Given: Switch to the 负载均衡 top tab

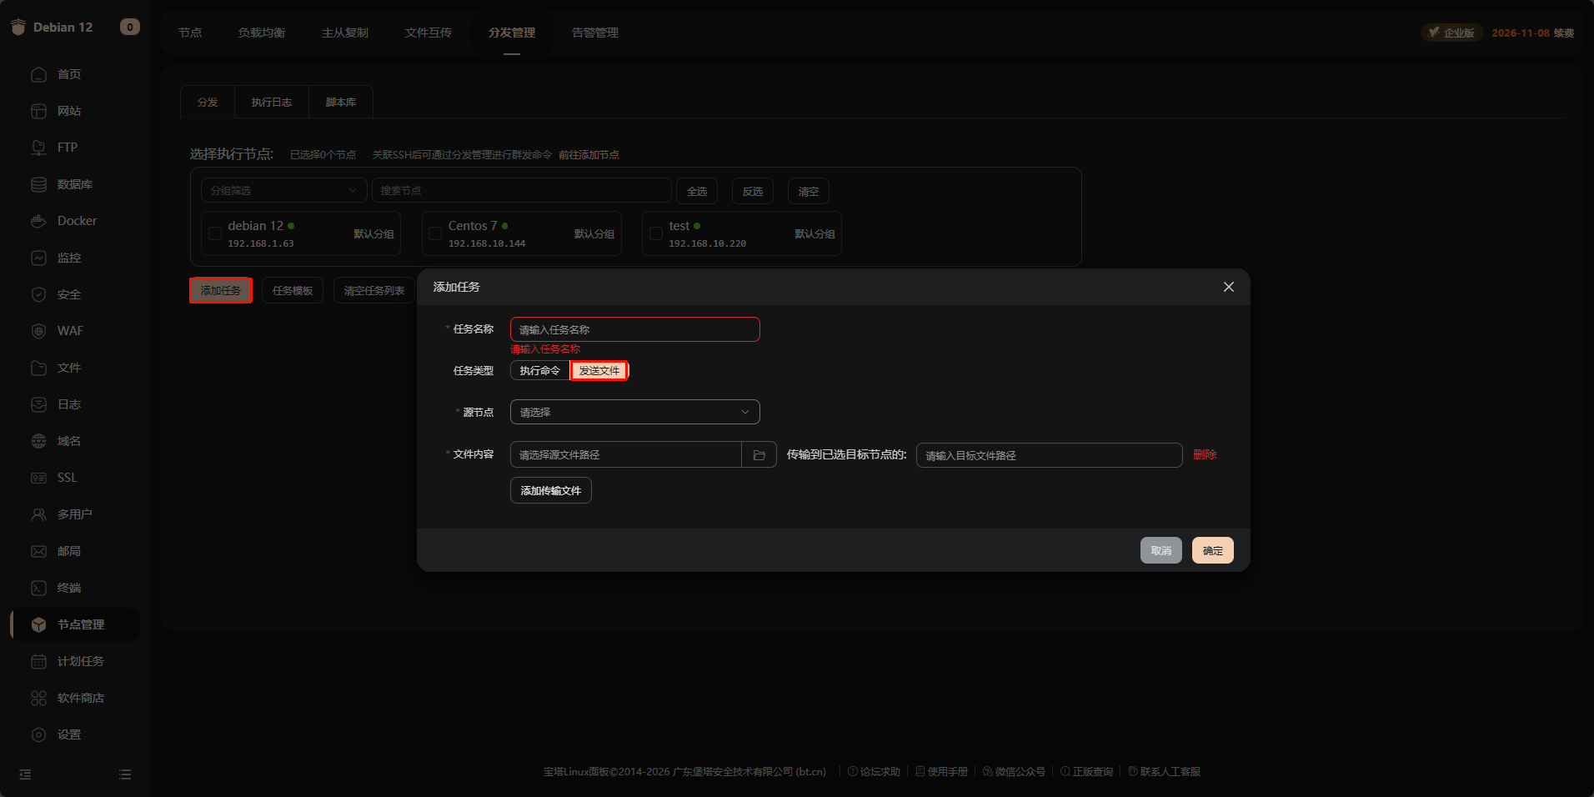Looking at the screenshot, I should [261, 33].
